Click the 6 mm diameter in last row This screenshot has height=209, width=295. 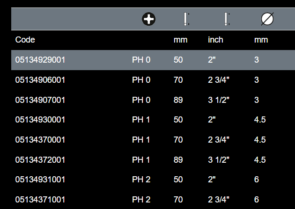tap(257, 200)
